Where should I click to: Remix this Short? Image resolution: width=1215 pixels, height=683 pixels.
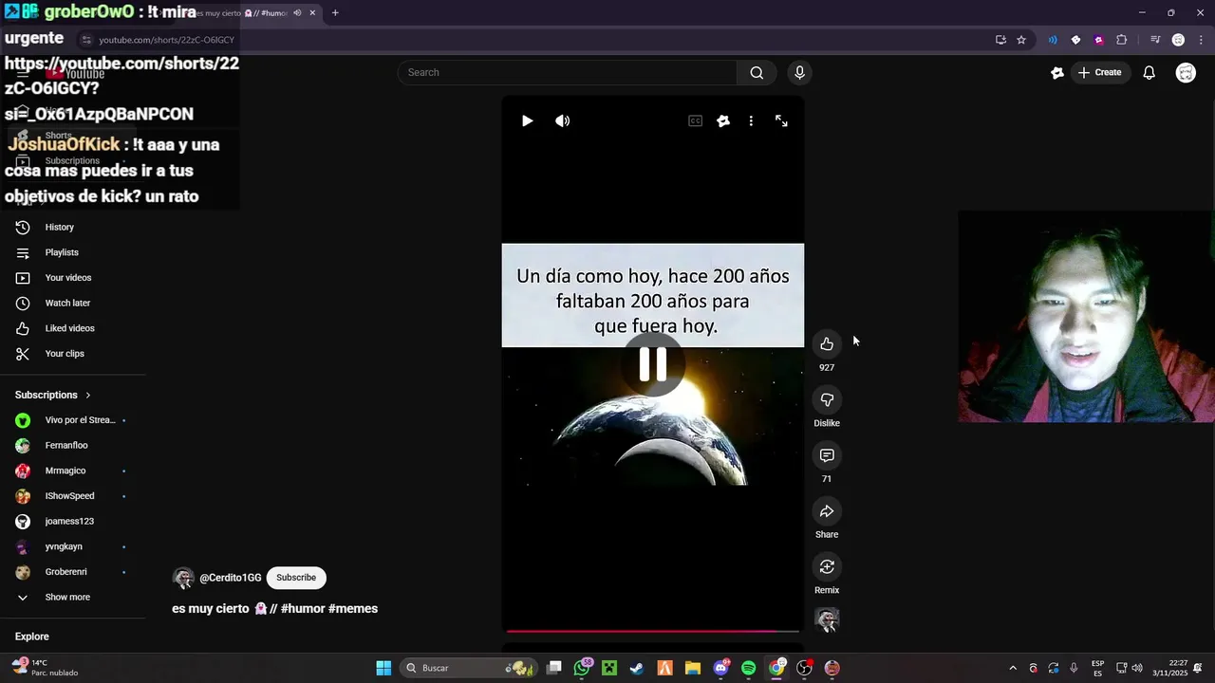827,566
